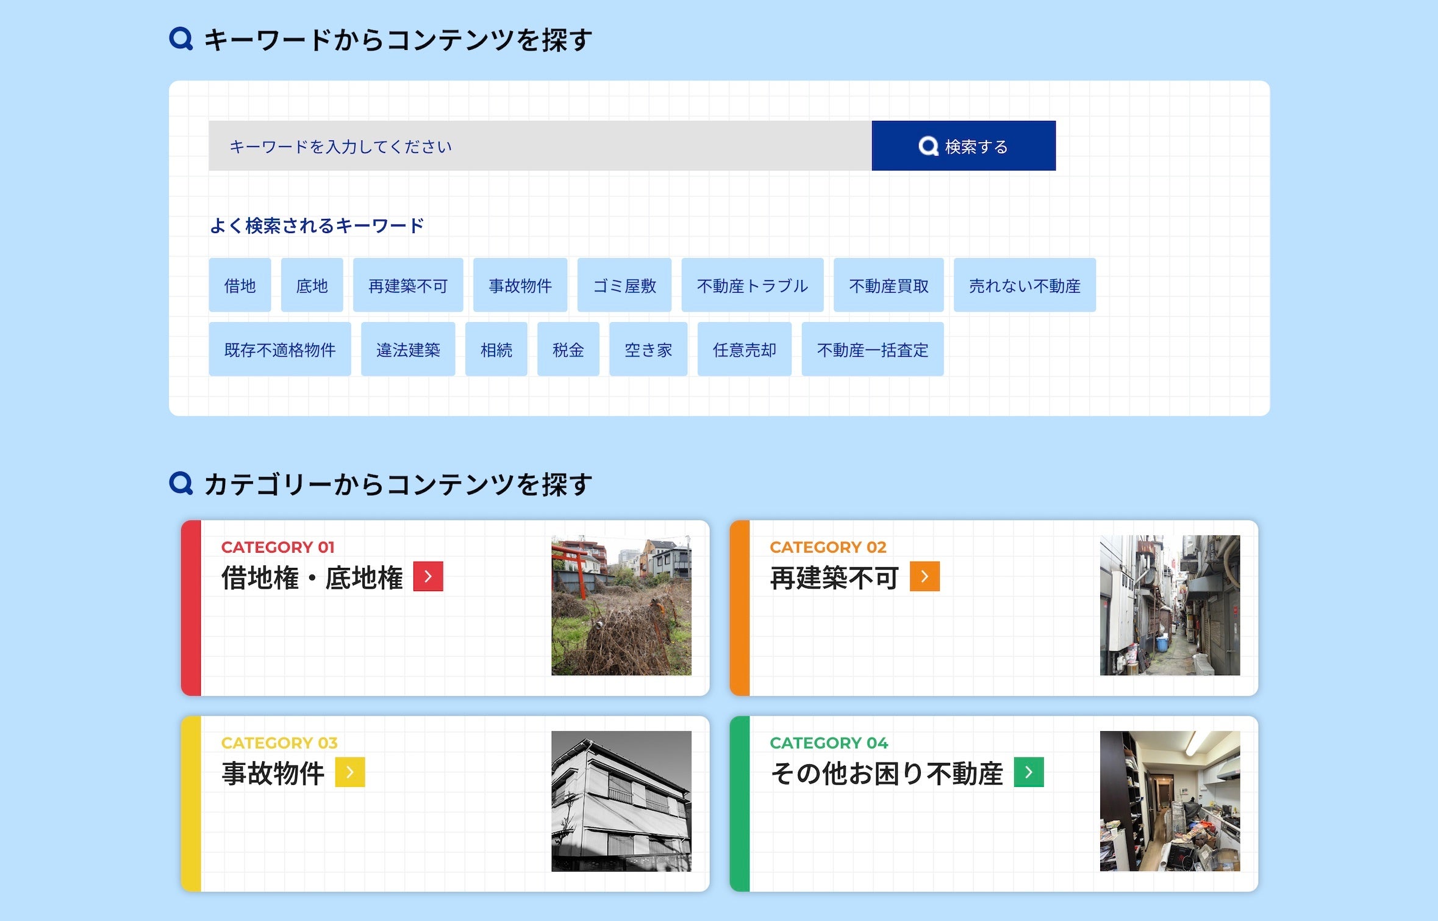
Task: Click the magnifier icon in the 検索する button
Action: click(x=928, y=146)
